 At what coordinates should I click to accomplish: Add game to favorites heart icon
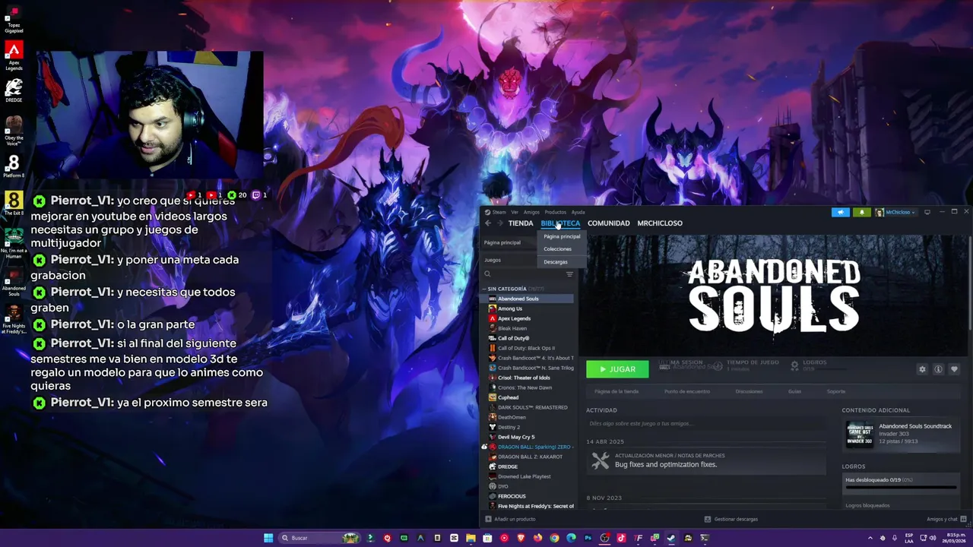pos(954,369)
